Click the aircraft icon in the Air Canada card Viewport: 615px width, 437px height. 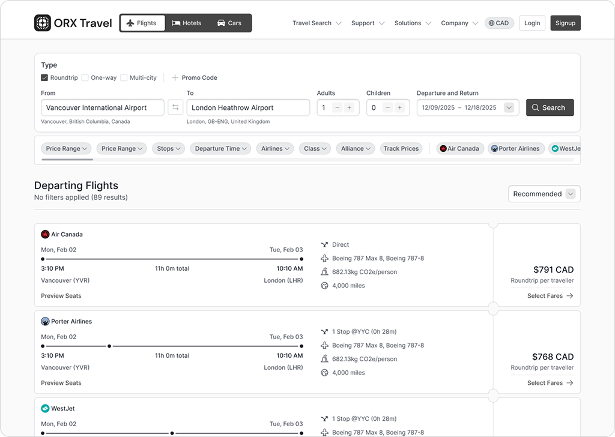pos(324,258)
